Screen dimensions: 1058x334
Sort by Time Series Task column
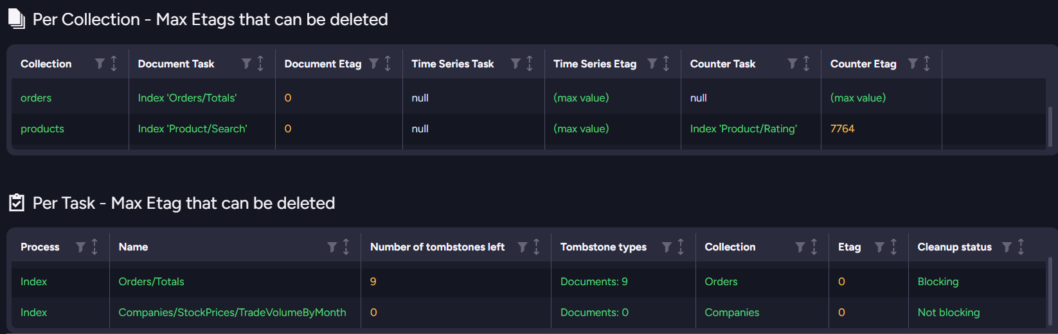[530, 64]
